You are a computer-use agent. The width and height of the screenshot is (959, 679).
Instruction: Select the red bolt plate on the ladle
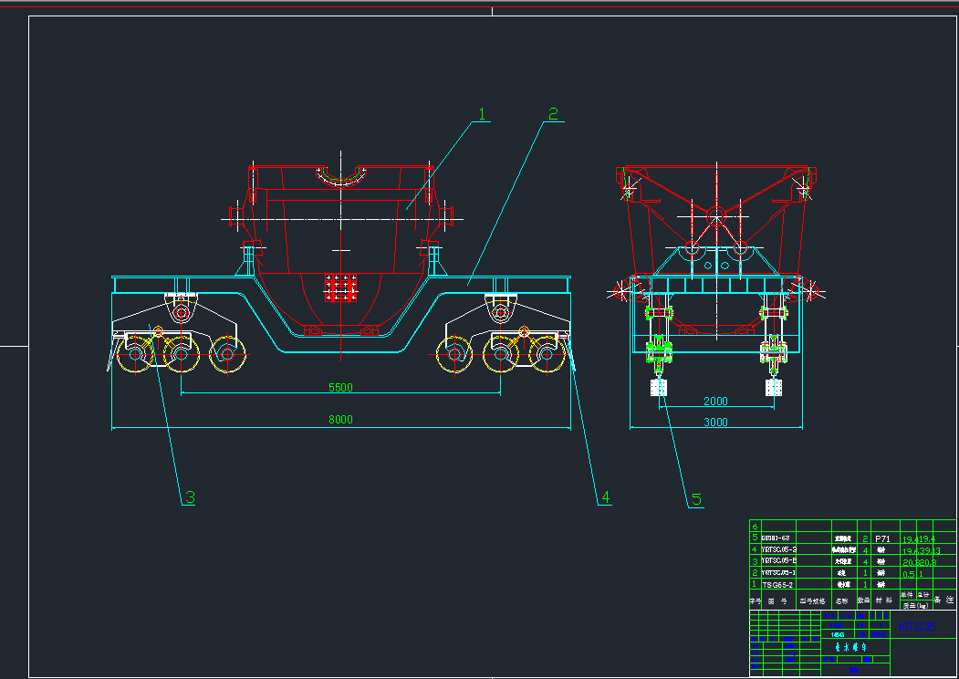(340, 288)
